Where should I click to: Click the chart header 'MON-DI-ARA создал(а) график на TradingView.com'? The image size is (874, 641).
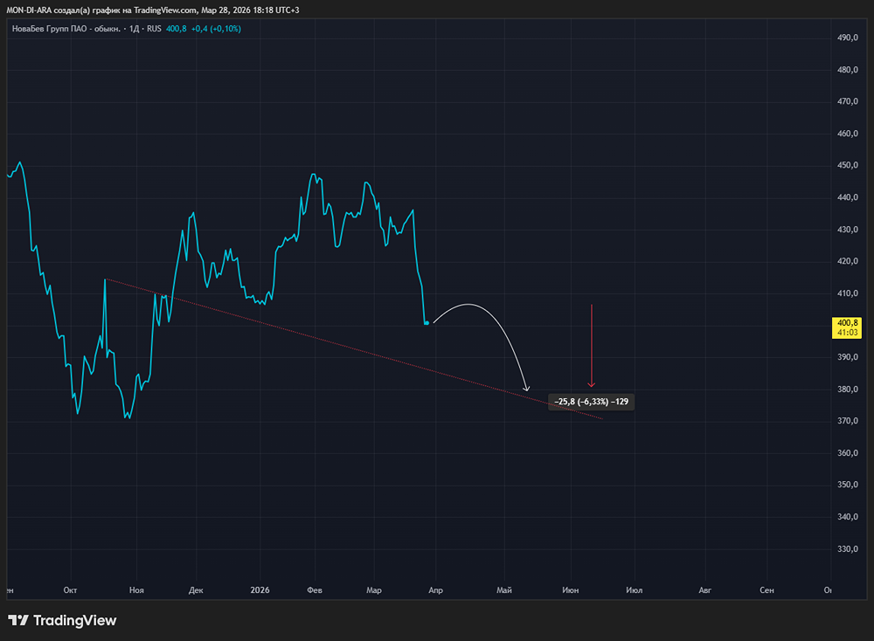[x=101, y=10]
